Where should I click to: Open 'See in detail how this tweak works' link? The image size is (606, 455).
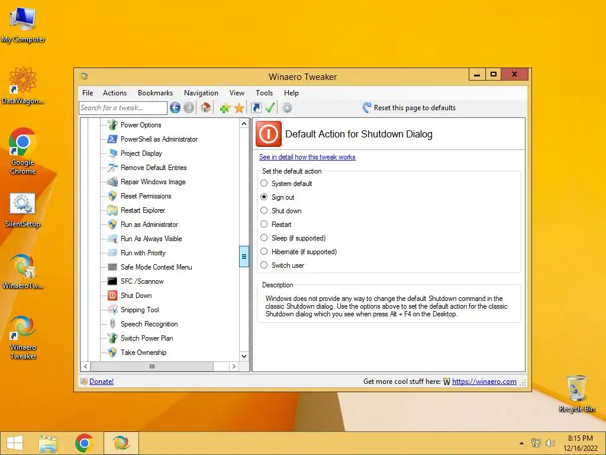point(307,156)
